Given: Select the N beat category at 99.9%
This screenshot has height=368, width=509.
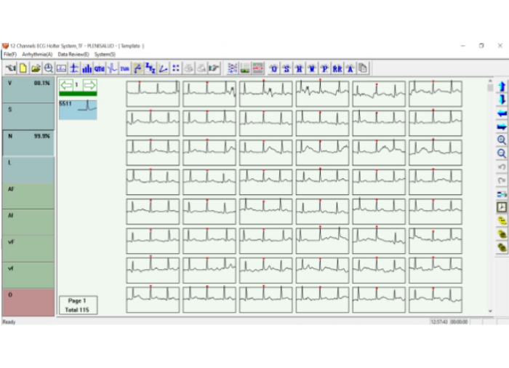Looking at the screenshot, I should 28,143.
